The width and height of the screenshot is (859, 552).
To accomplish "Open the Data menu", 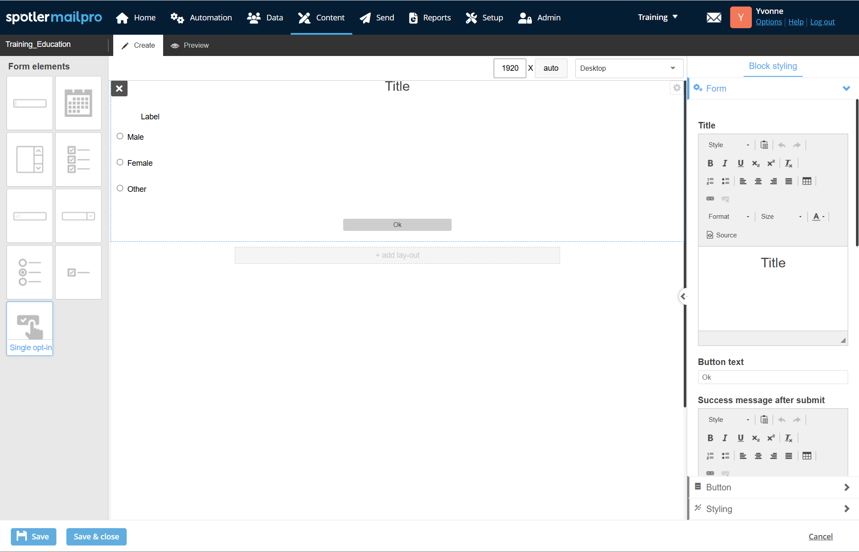I will [265, 18].
